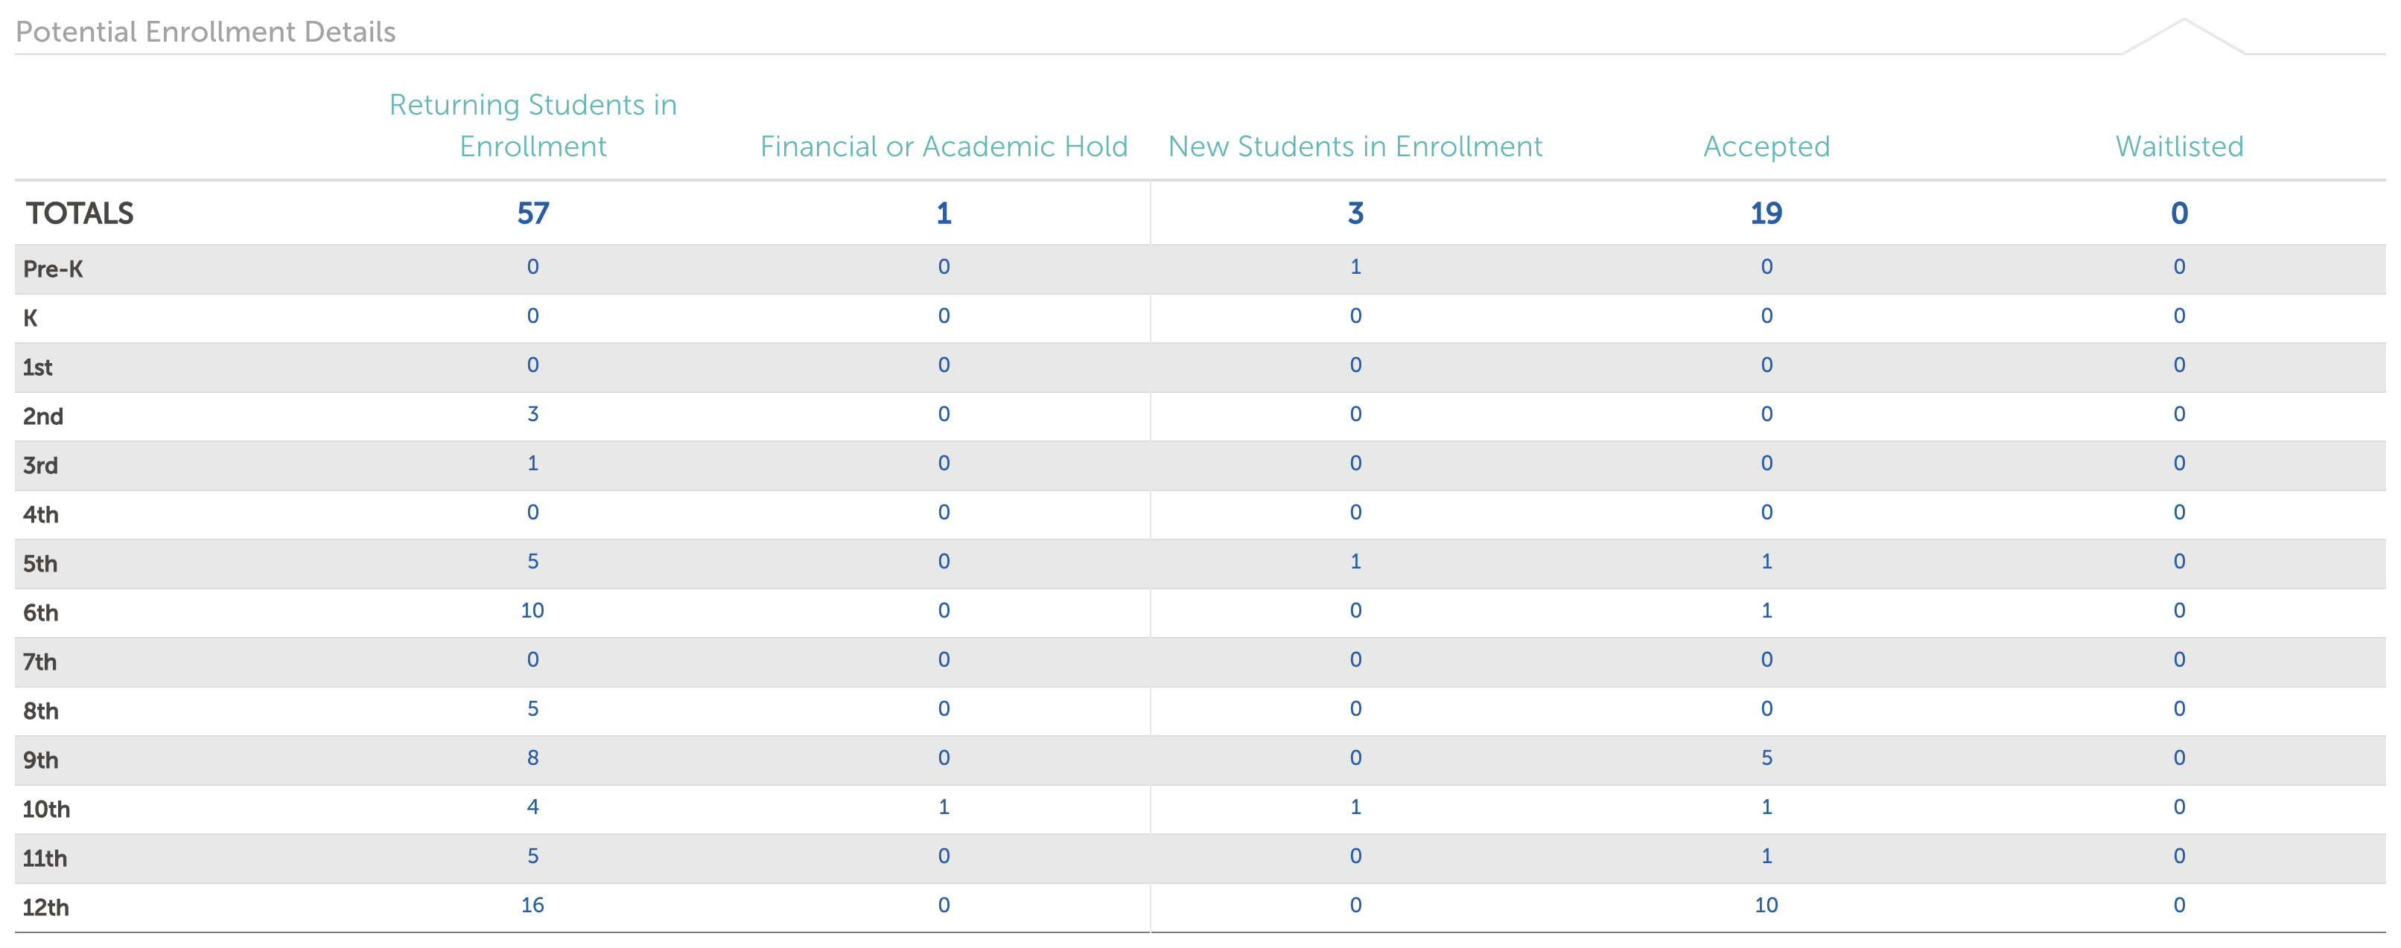
Task: Open 9th grade Accepted count 5
Action: point(1766,758)
